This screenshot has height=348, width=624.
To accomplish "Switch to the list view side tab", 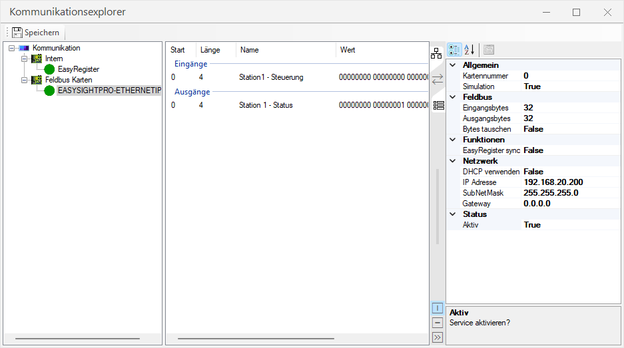I will pyautogui.click(x=438, y=105).
